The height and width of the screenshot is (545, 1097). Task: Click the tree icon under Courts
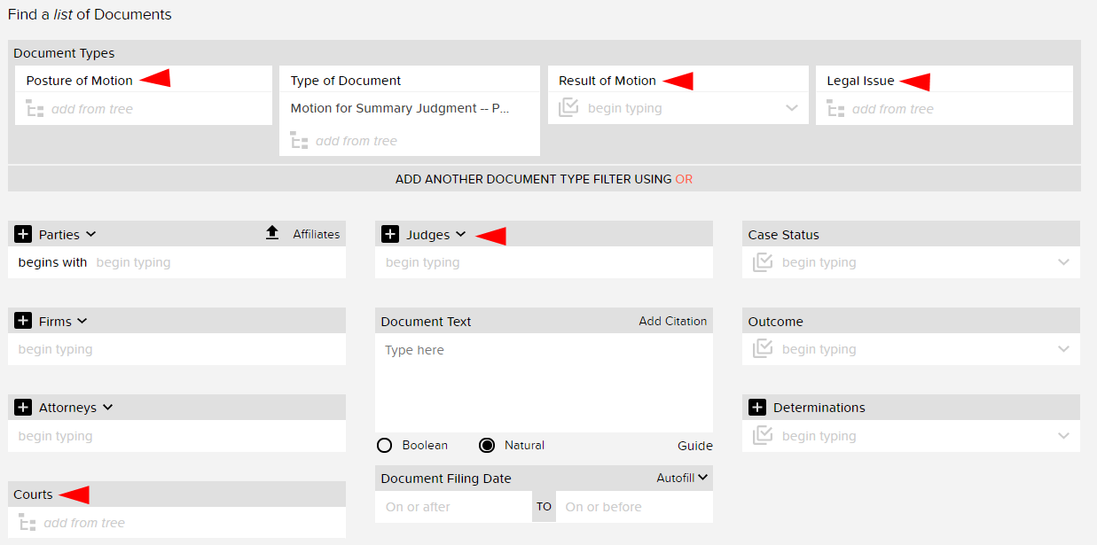coord(27,523)
